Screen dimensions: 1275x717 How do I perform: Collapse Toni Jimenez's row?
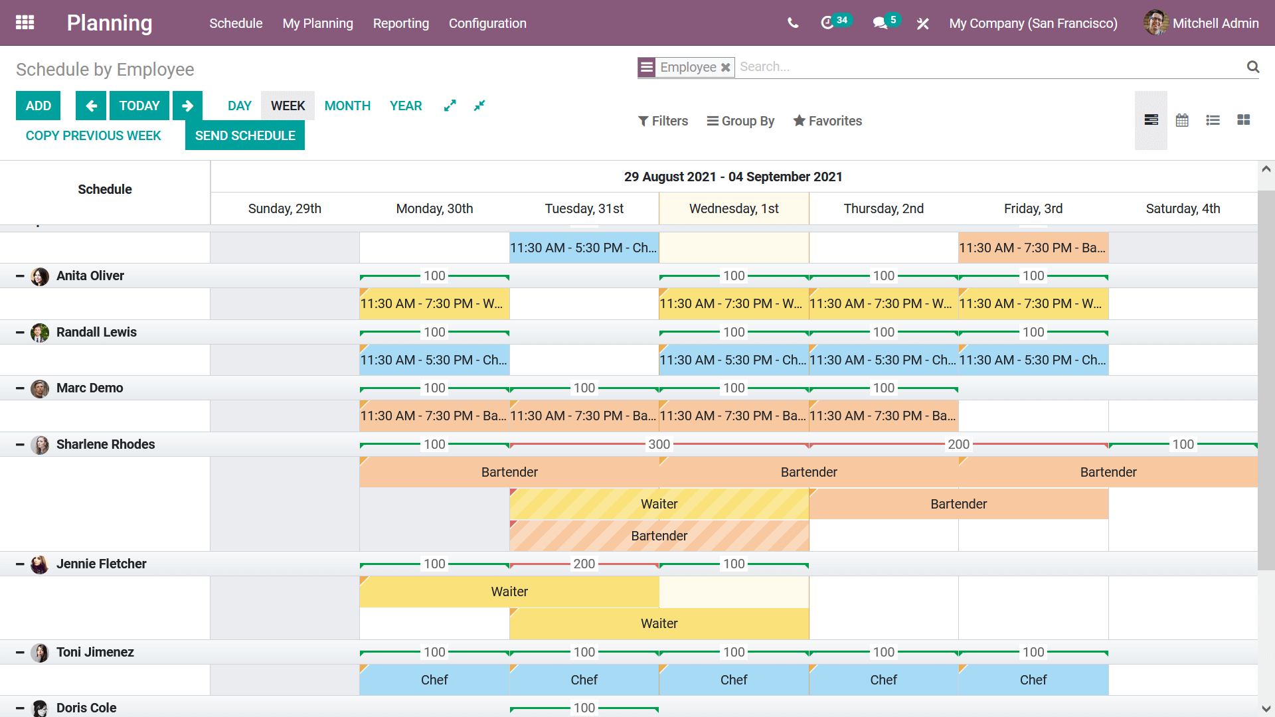[x=20, y=652]
